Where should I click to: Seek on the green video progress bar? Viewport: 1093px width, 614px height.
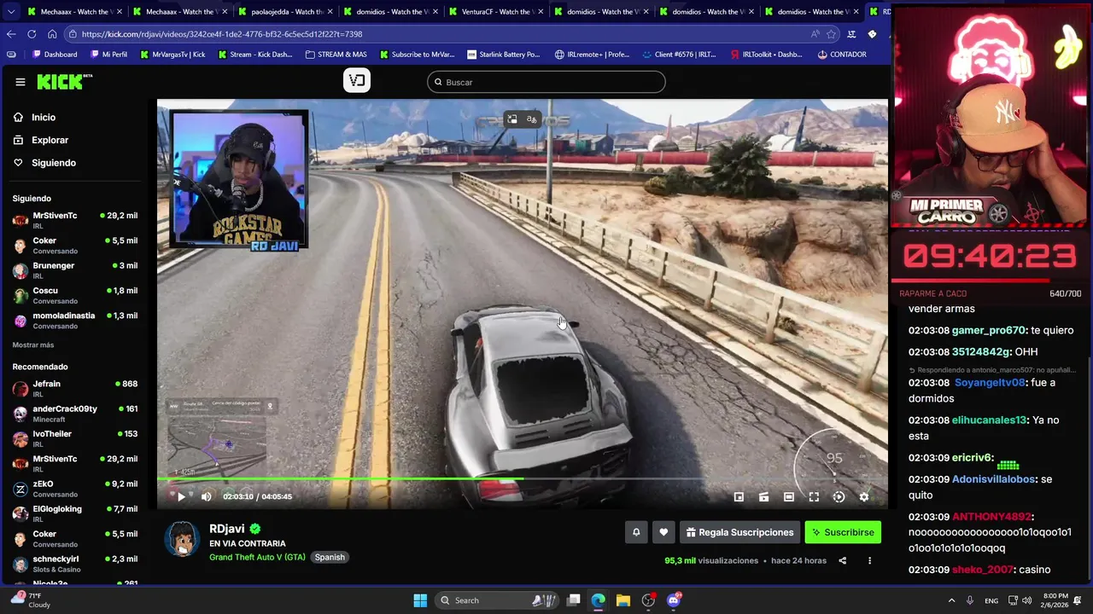click(x=523, y=478)
